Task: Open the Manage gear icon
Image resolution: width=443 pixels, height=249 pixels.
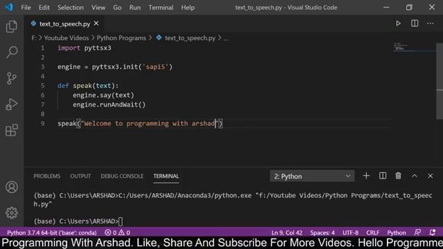Action: [x=12, y=212]
